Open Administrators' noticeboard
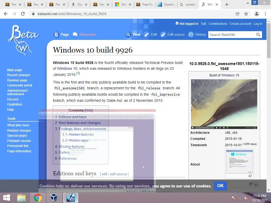The width and height of the screenshot is (271, 203). click(x=17, y=92)
